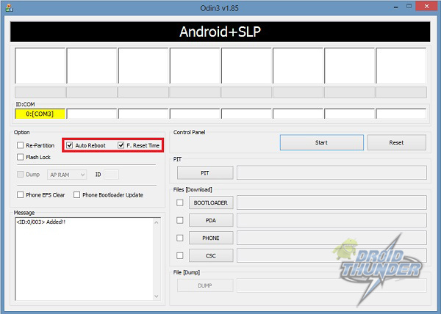This screenshot has width=441, height=314.
Task: Click the Start button
Action: [321, 142]
